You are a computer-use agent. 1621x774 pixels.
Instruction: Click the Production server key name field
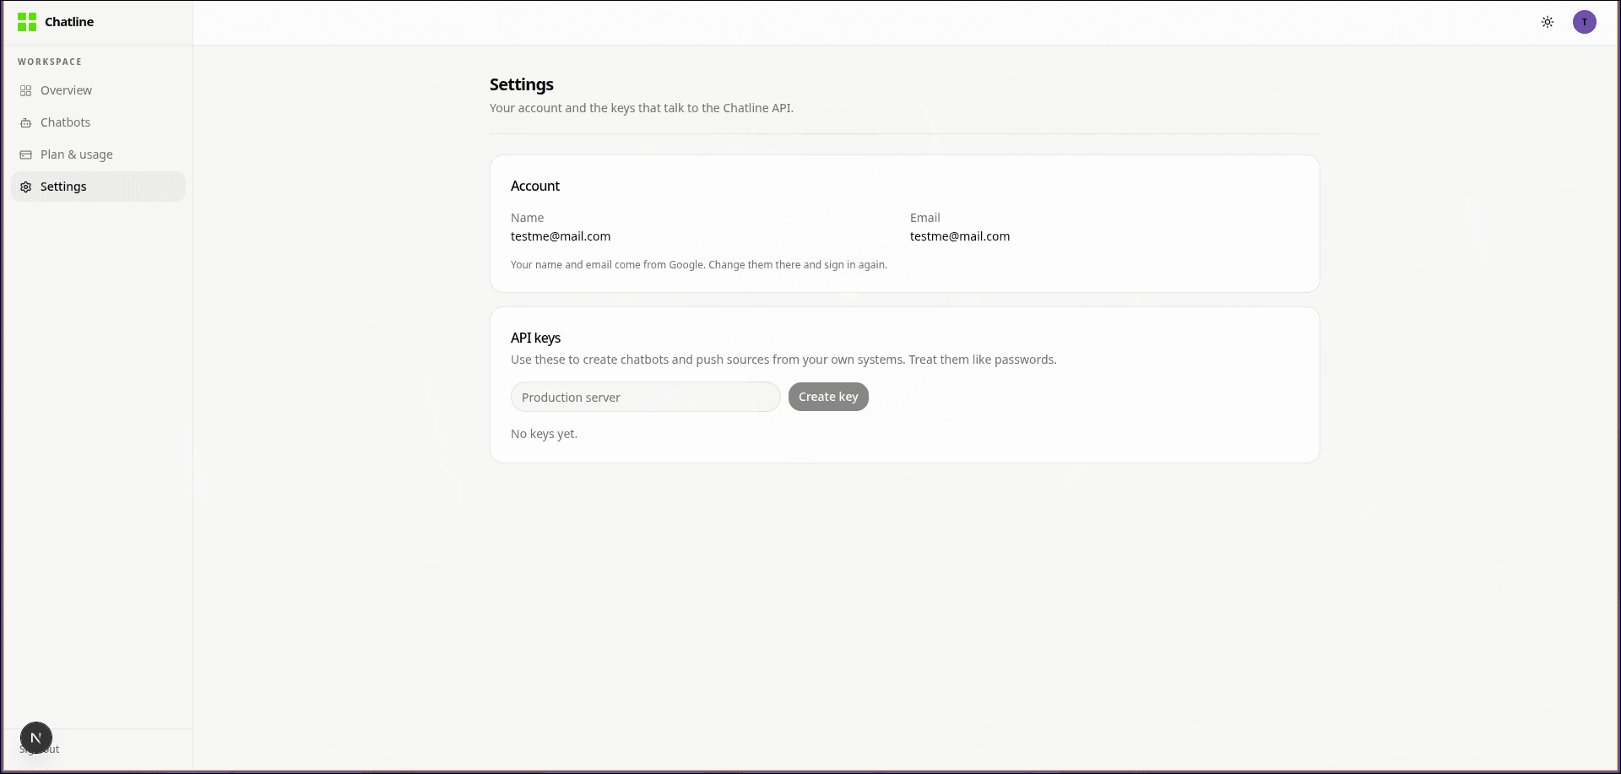(646, 397)
